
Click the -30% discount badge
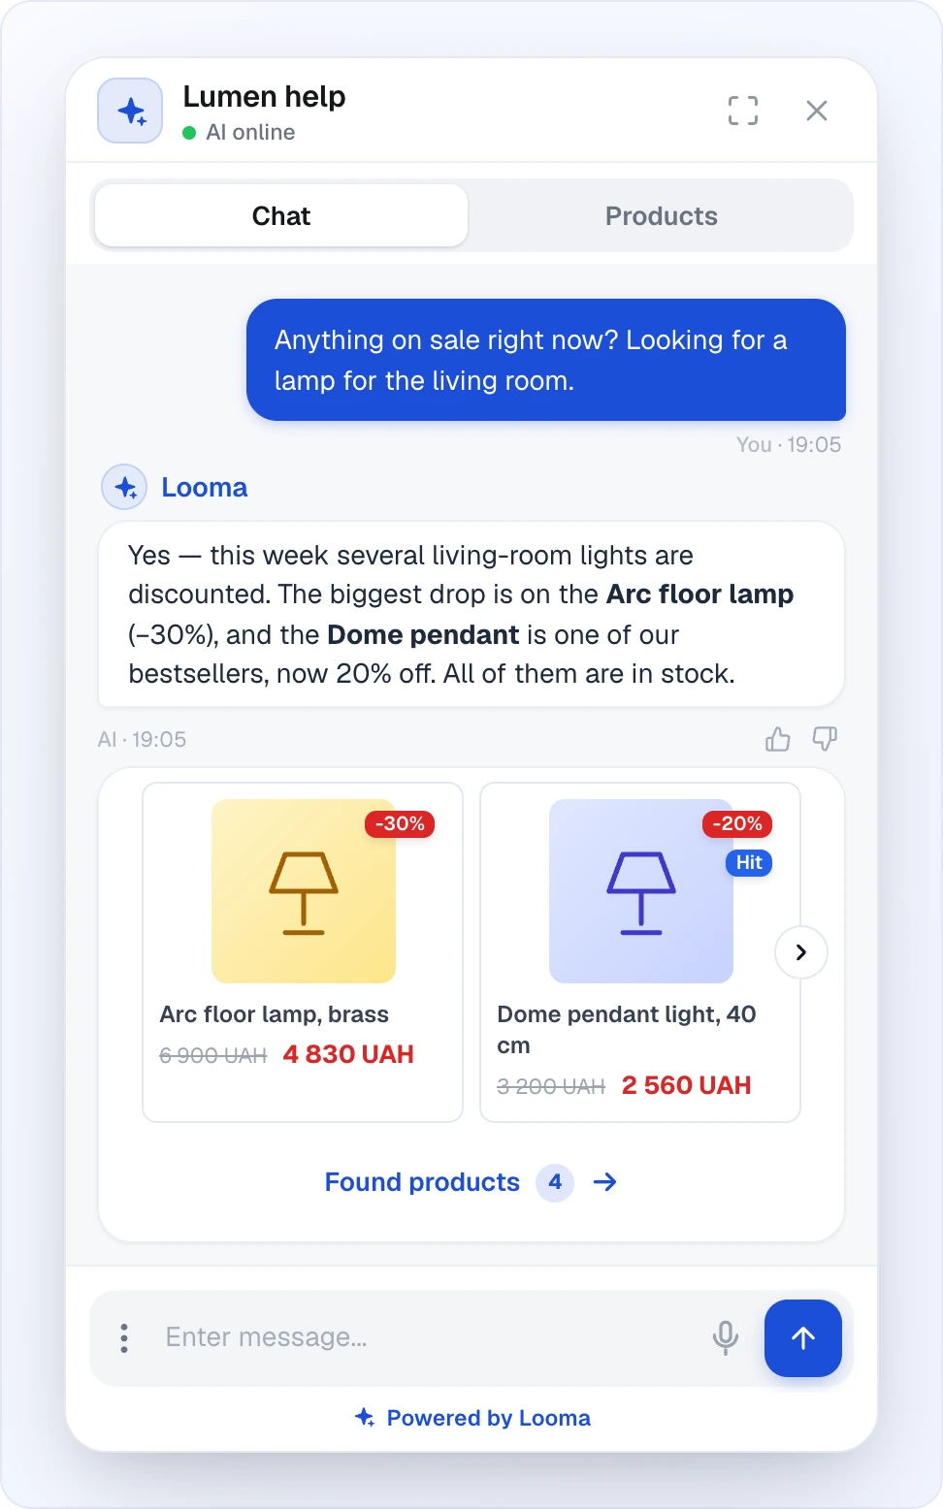[x=400, y=824]
